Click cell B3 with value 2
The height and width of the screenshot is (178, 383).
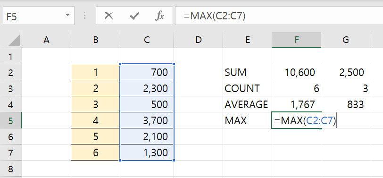pyautogui.click(x=95, y=88)
